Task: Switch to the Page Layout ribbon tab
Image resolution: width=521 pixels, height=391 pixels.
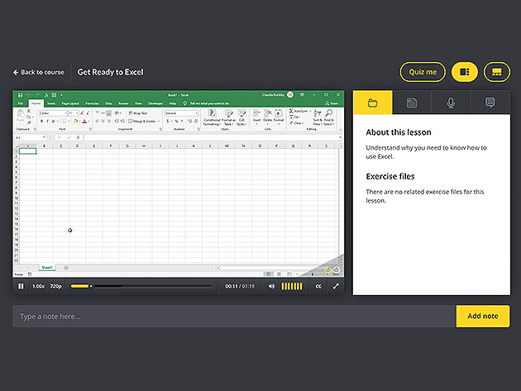Action: click(70, 103)
